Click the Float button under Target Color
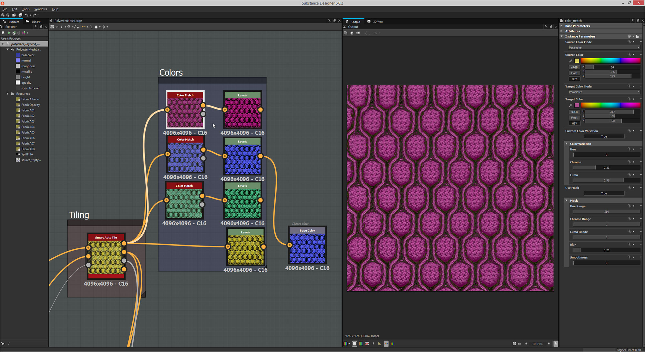645x352 pixels. [575, 118]
